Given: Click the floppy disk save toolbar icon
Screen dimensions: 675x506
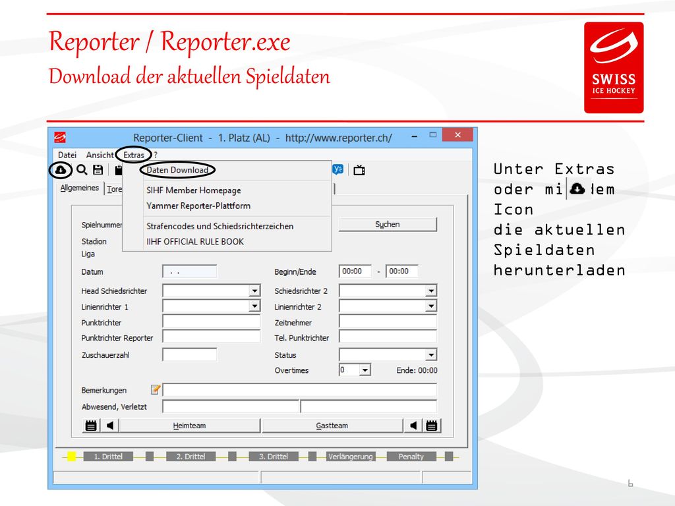Looking at the screenshot, I should pyautogui.click(x=98, y=170).
